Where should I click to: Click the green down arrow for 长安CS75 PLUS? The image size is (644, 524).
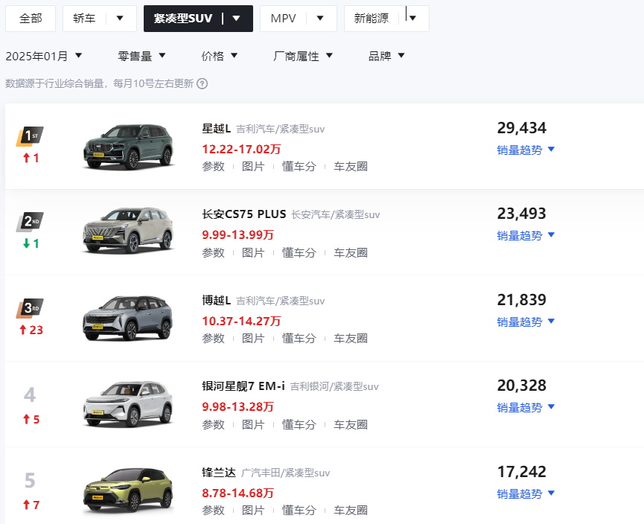coord(26,243)
